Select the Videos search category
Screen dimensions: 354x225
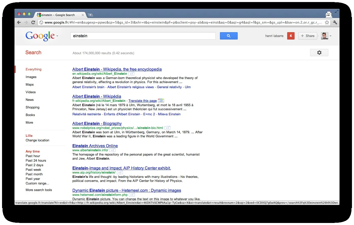30,92
